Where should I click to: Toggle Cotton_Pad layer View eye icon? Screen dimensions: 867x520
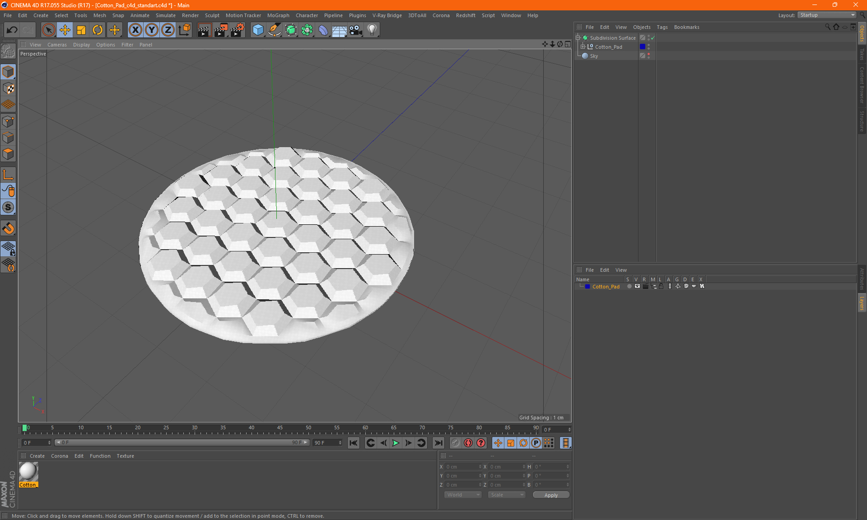click(637, 286)
